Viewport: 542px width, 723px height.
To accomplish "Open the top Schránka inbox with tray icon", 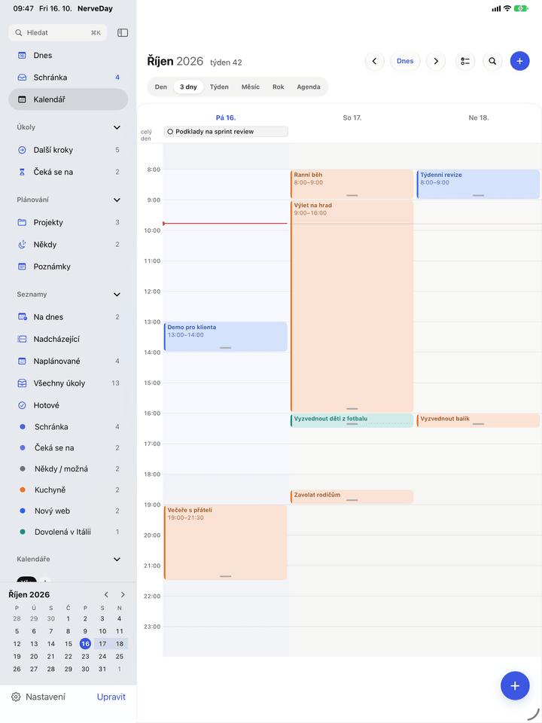I will 69,78.
